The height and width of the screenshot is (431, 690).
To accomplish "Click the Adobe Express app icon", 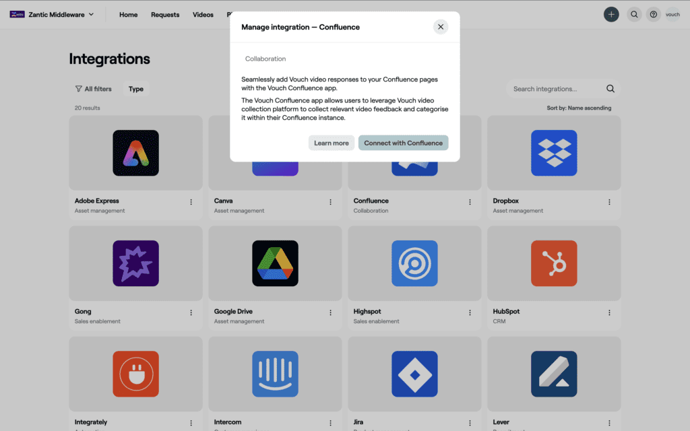I will 135,153.
